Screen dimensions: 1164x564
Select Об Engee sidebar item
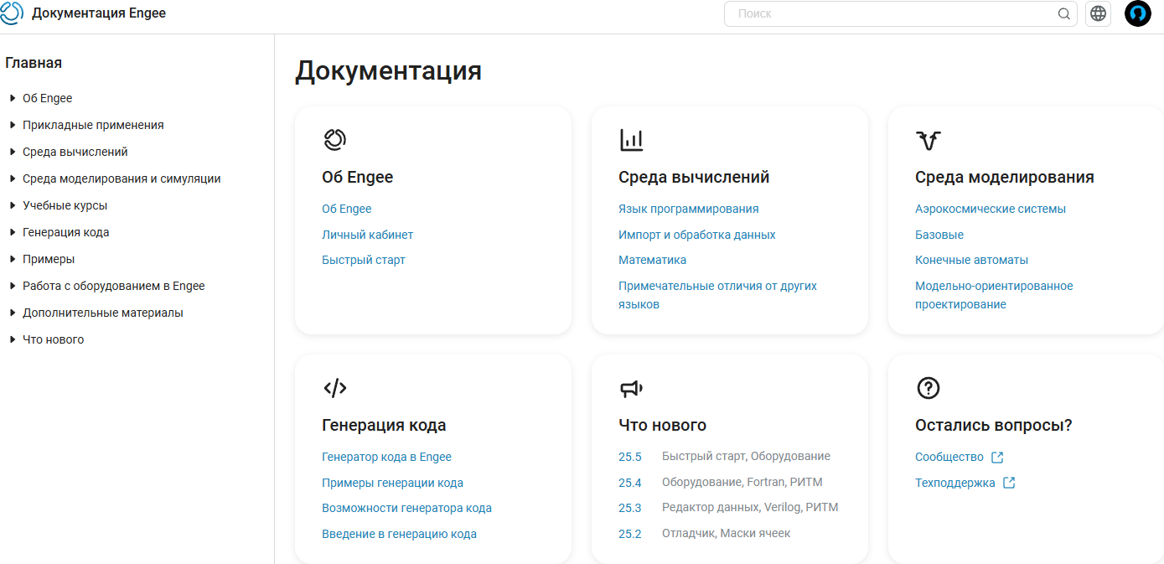48,98
